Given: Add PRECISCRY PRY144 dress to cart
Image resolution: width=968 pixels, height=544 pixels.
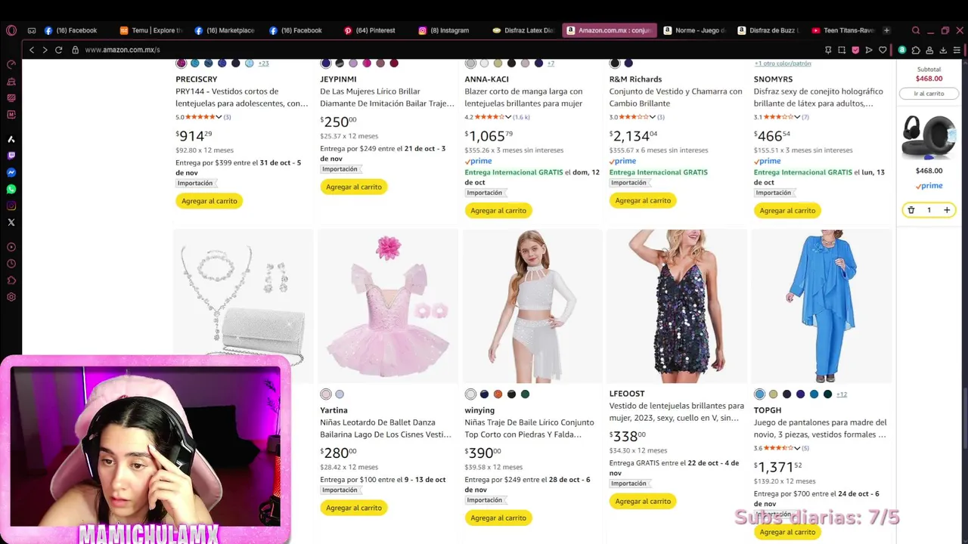Looking at the screenshot, I should tap(209, 201).
